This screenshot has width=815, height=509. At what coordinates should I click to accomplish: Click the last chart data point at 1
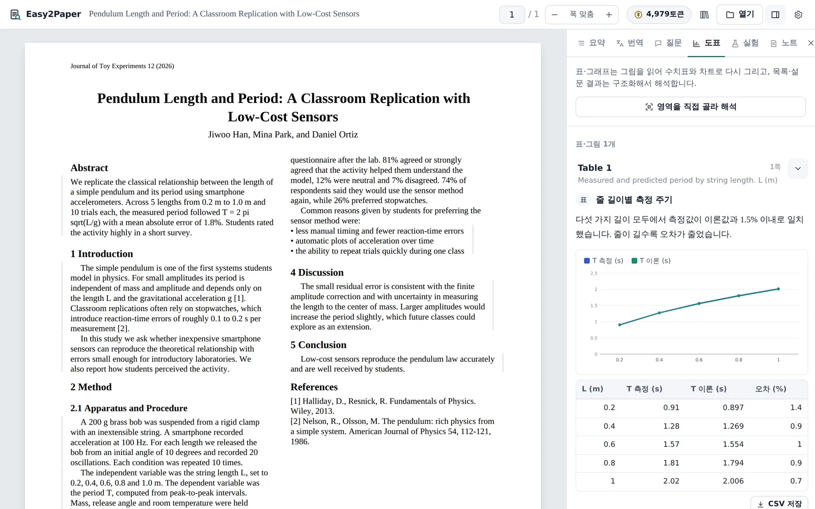coord(778,289)
